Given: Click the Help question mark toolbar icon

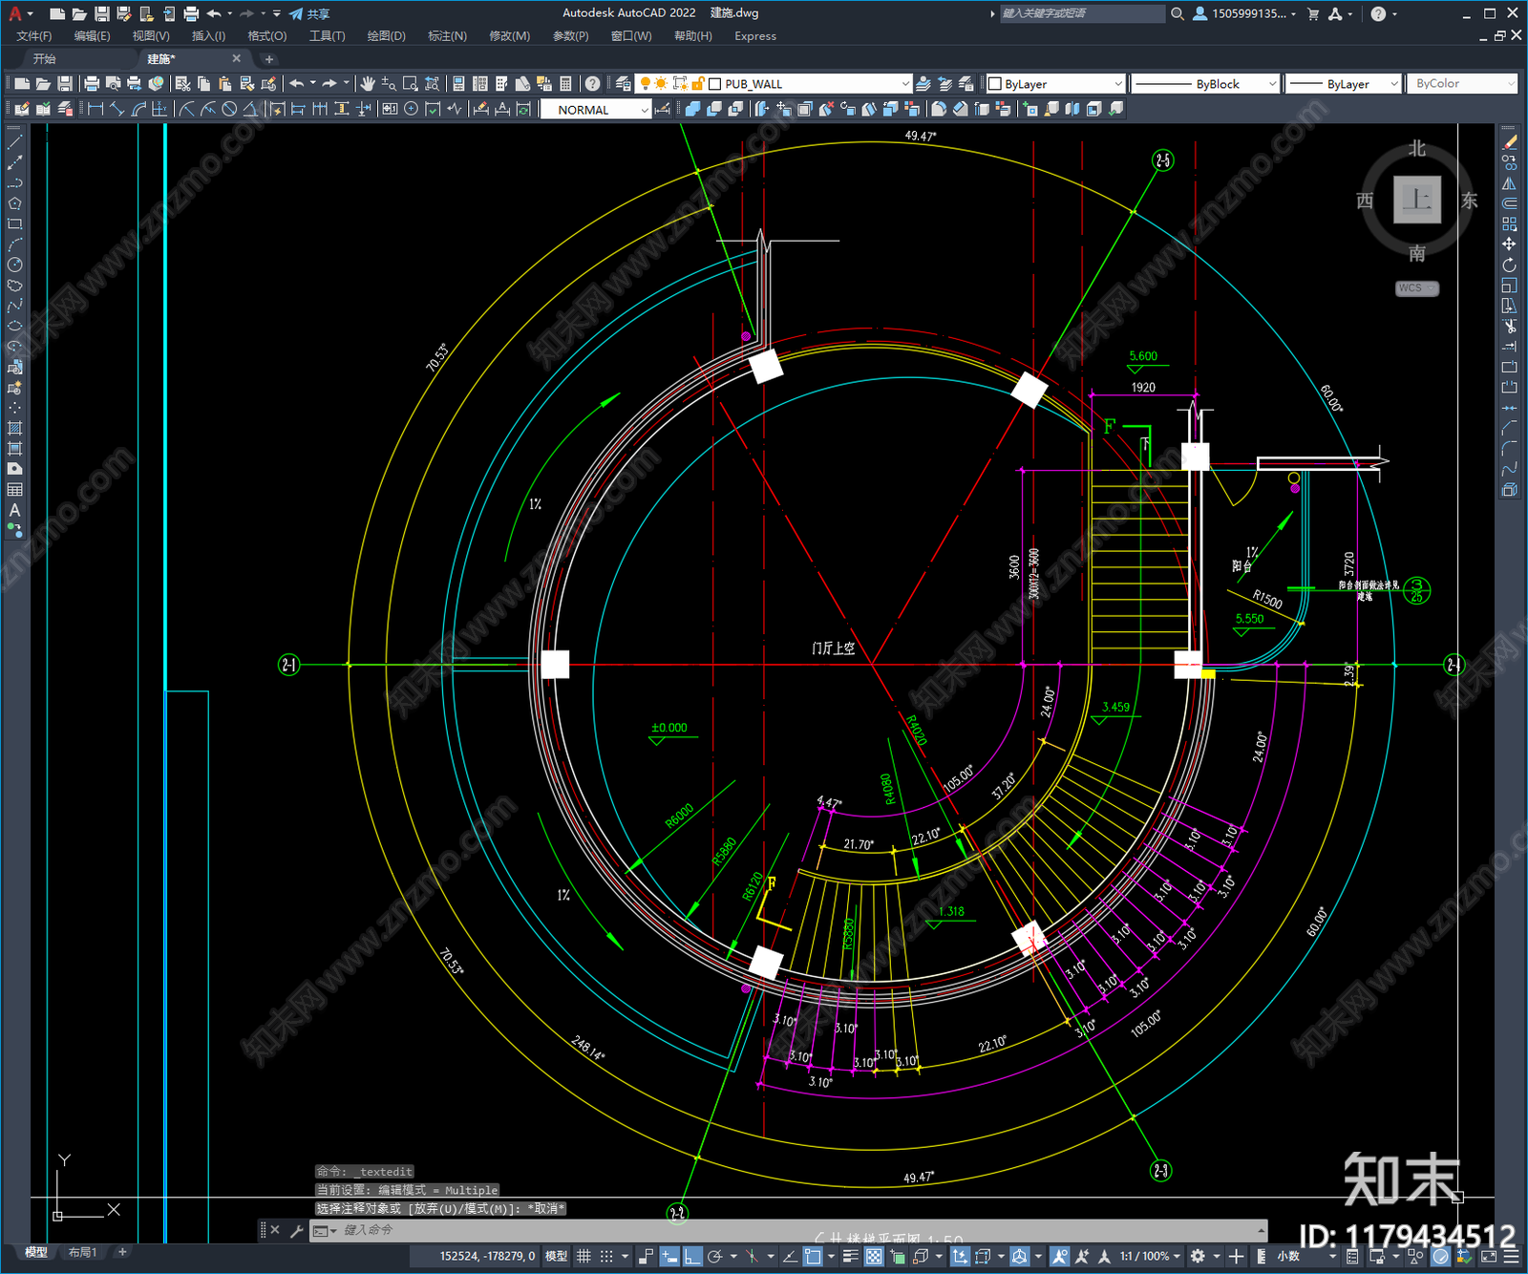Looking at the screenshot, I should pos(592,84).
